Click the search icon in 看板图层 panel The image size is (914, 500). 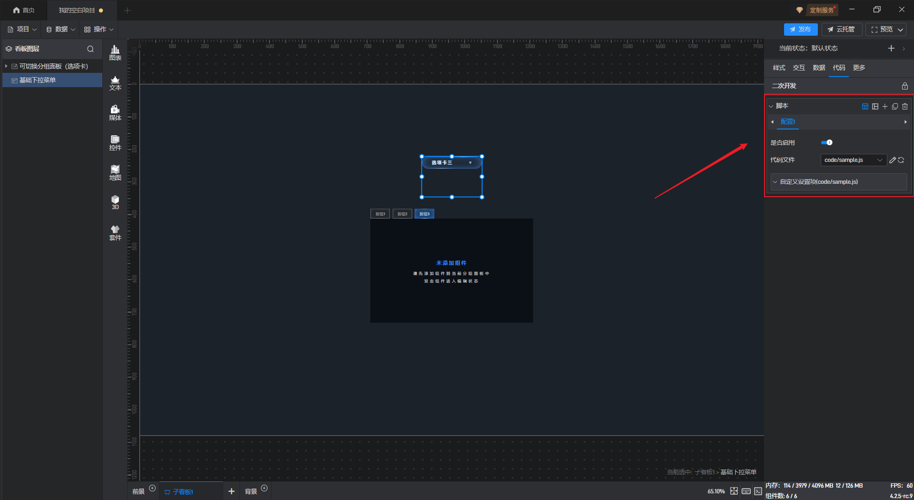(90, 49)
